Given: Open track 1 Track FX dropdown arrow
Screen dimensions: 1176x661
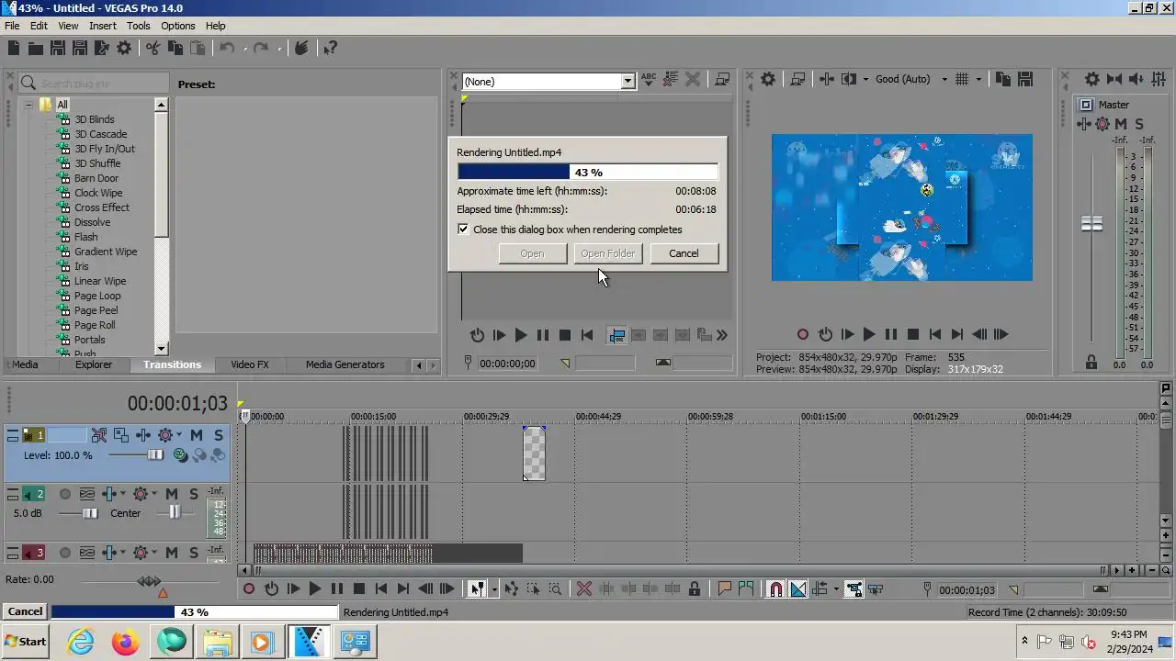Looking at the screenshot, I should 178,435.
